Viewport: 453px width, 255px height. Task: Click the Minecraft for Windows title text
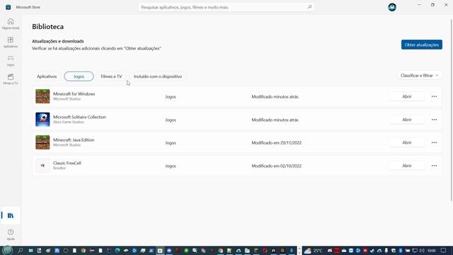(x=74, y=94)
